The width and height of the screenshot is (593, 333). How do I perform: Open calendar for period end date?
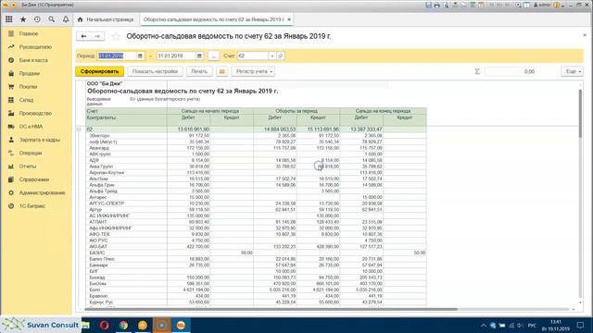(199, 55)
